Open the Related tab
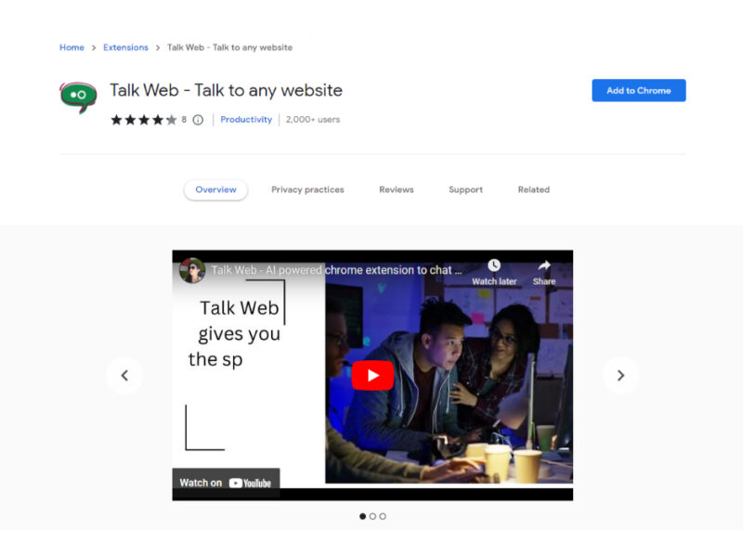Image resolution: width=743 pixels, height=557 pixels. point(533,189)
